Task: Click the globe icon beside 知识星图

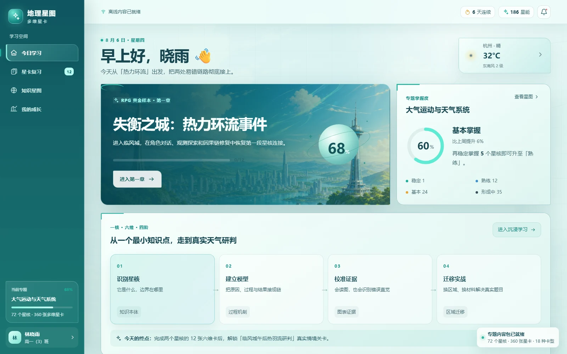Action: coord(14,90)
